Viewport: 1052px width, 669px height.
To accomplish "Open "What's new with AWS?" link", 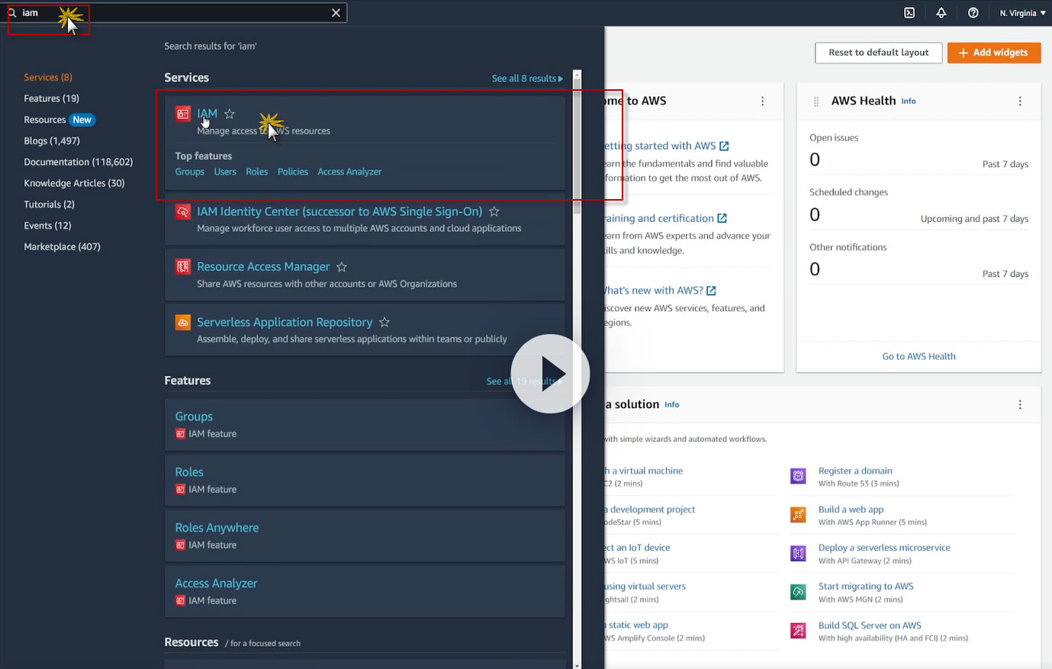I will click(x=661, y=291).
